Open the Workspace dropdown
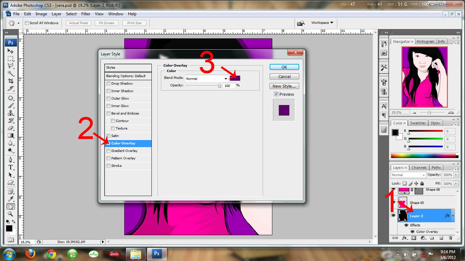This screenshot has width=465, height=261. [322, 23]
